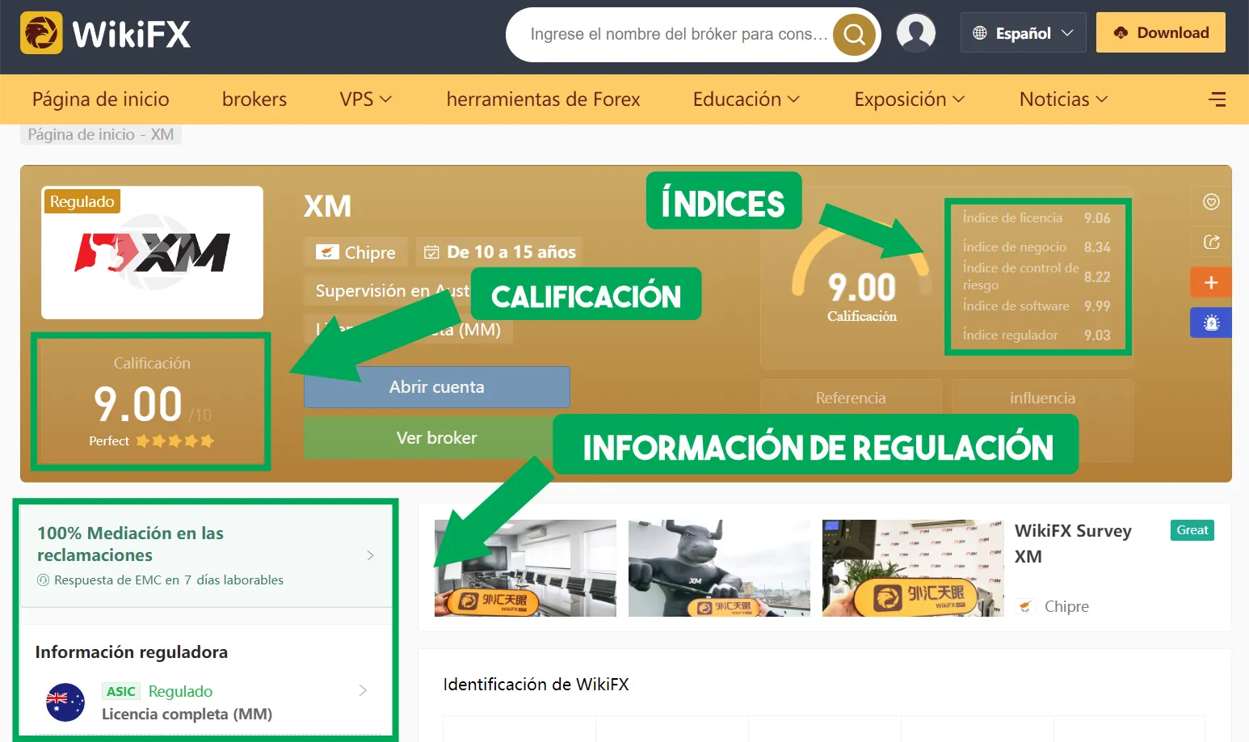The width and height of the screenshot is (1249, 742).
Task: Click Índice de software 9.99
Action: pos(1037,306)
